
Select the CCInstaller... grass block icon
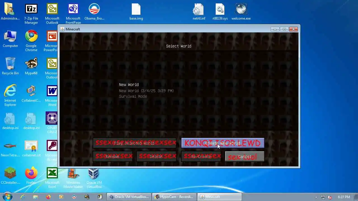10,176
